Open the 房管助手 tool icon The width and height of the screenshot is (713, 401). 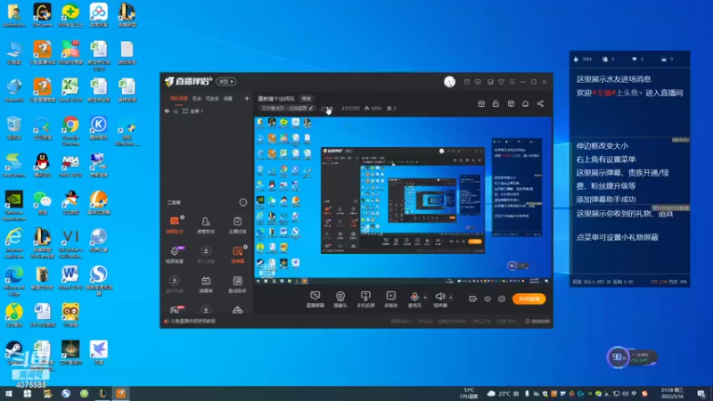[x=206, y=225]
